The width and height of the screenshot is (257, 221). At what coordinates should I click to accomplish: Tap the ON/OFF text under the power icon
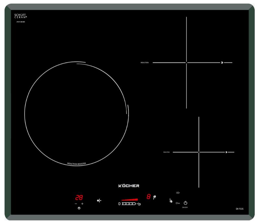(185, 207)
